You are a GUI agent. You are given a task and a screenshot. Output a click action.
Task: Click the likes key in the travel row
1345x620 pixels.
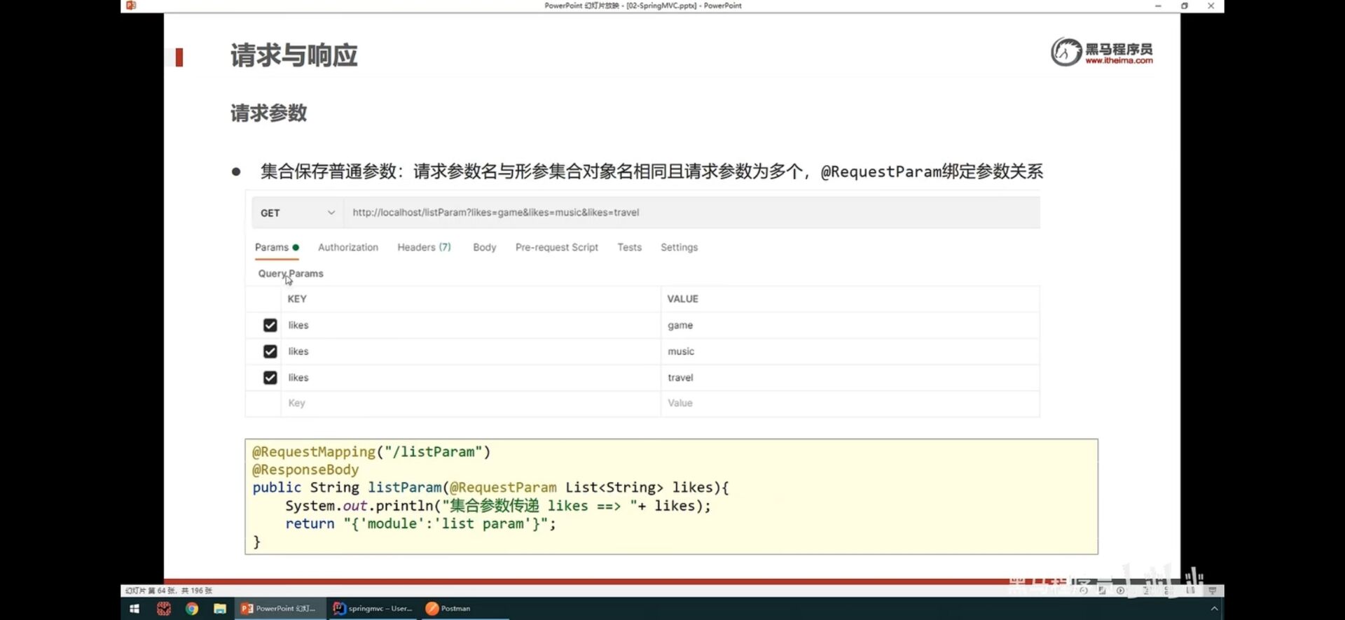pos(298,378)
